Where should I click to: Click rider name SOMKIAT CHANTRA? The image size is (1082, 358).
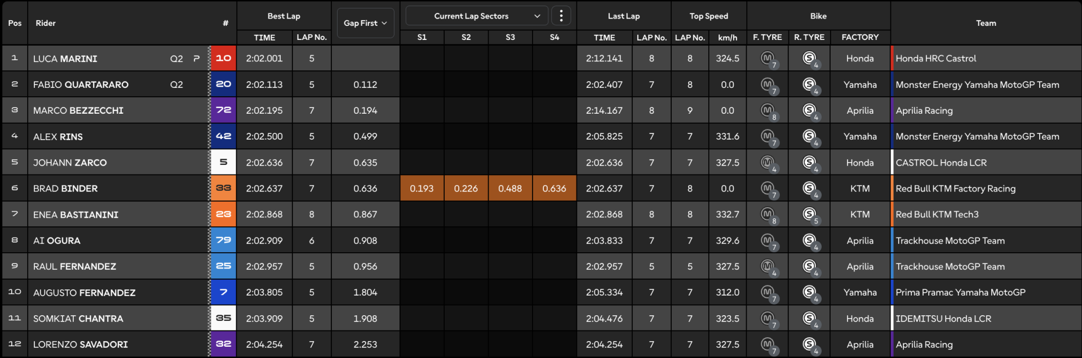[78, 319]
